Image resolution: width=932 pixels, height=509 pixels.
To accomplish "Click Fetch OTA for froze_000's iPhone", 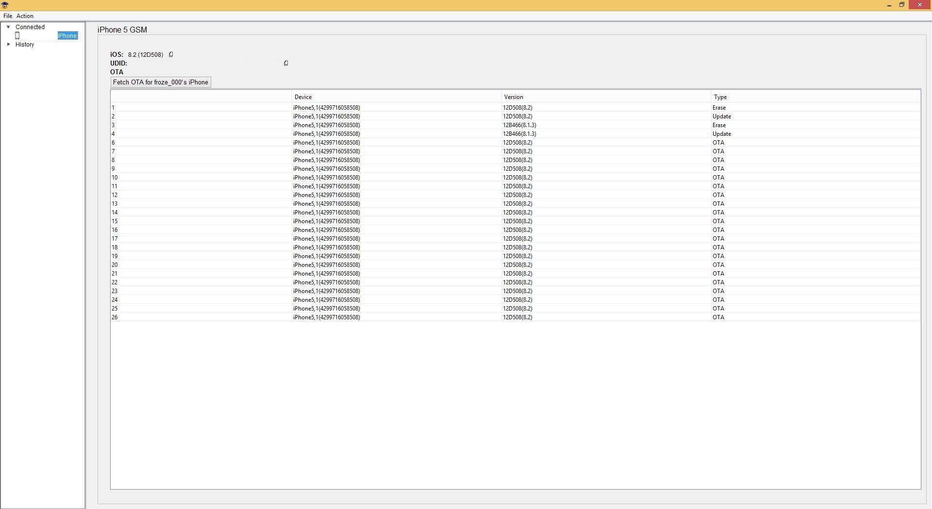I will click(161, 82).
